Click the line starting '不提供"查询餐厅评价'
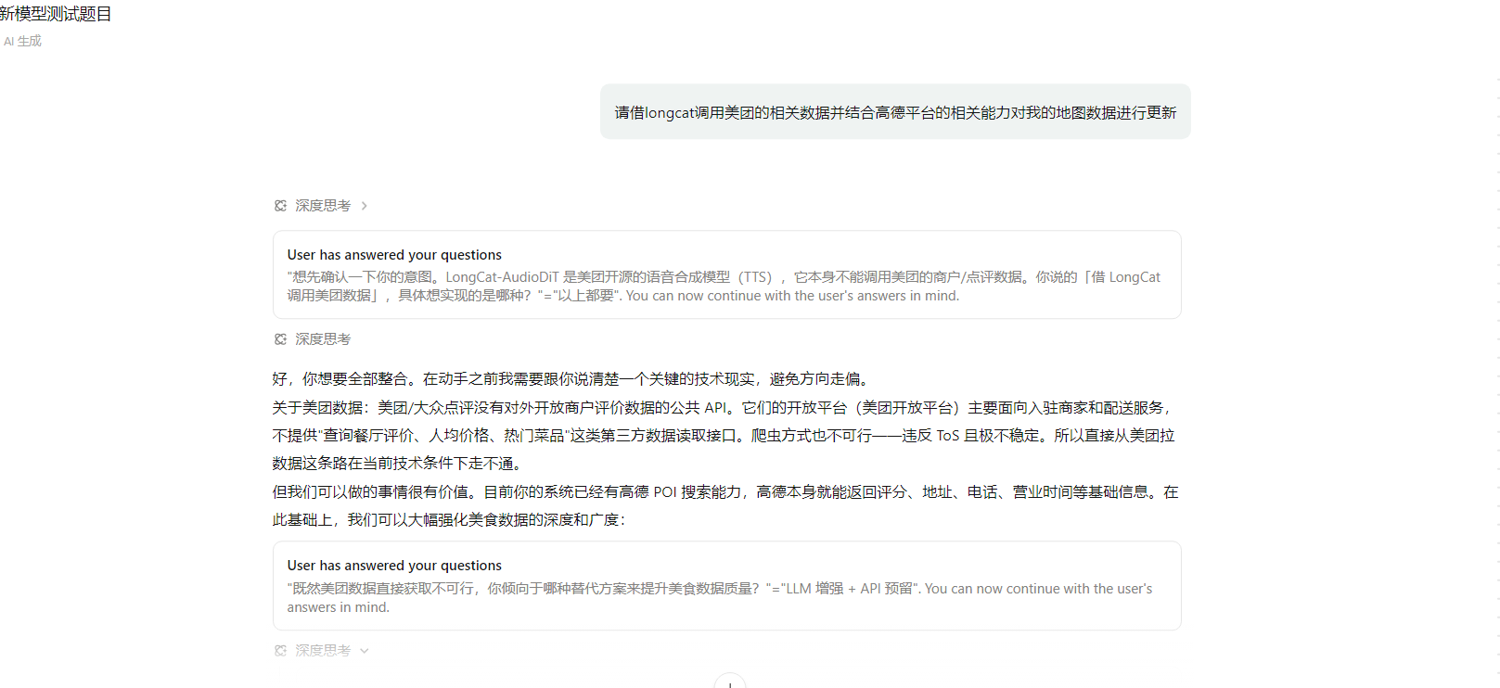1500x688 pixels. click(x=724, y=436)
